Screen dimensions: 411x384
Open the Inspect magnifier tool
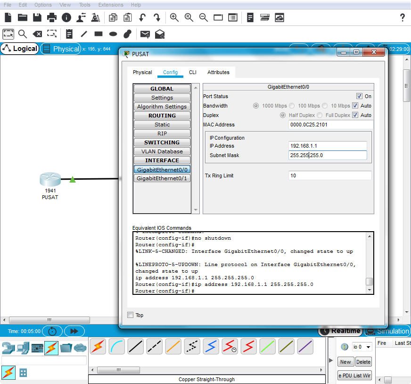point(22,34)
